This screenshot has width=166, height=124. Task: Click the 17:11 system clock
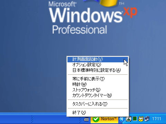point(157,119)
